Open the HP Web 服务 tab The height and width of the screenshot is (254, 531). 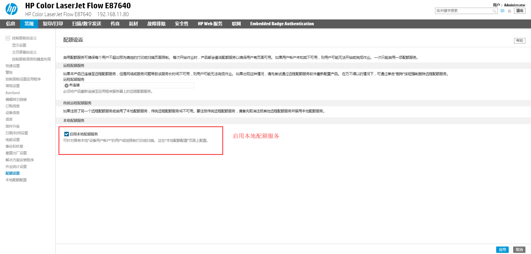210,24
